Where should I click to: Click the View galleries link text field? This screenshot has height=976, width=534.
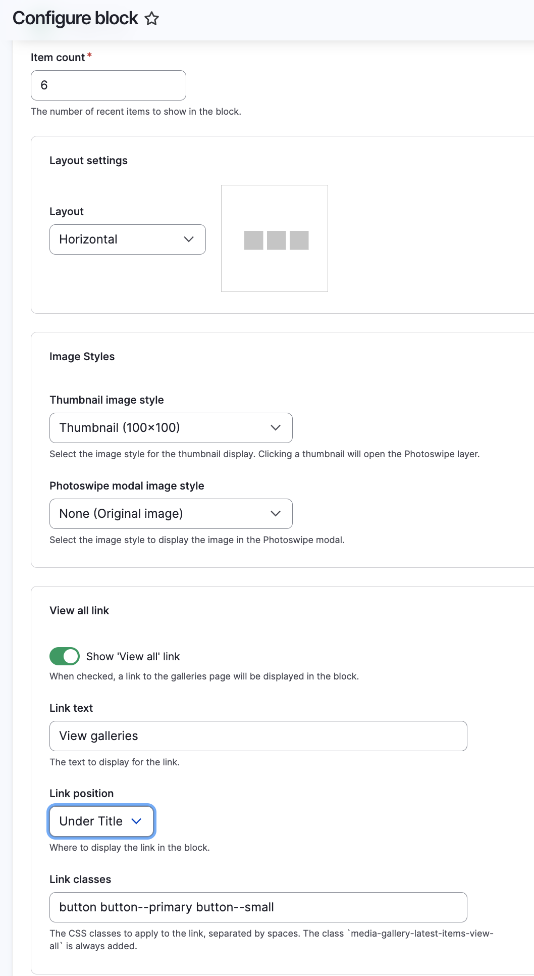point(257,736)
